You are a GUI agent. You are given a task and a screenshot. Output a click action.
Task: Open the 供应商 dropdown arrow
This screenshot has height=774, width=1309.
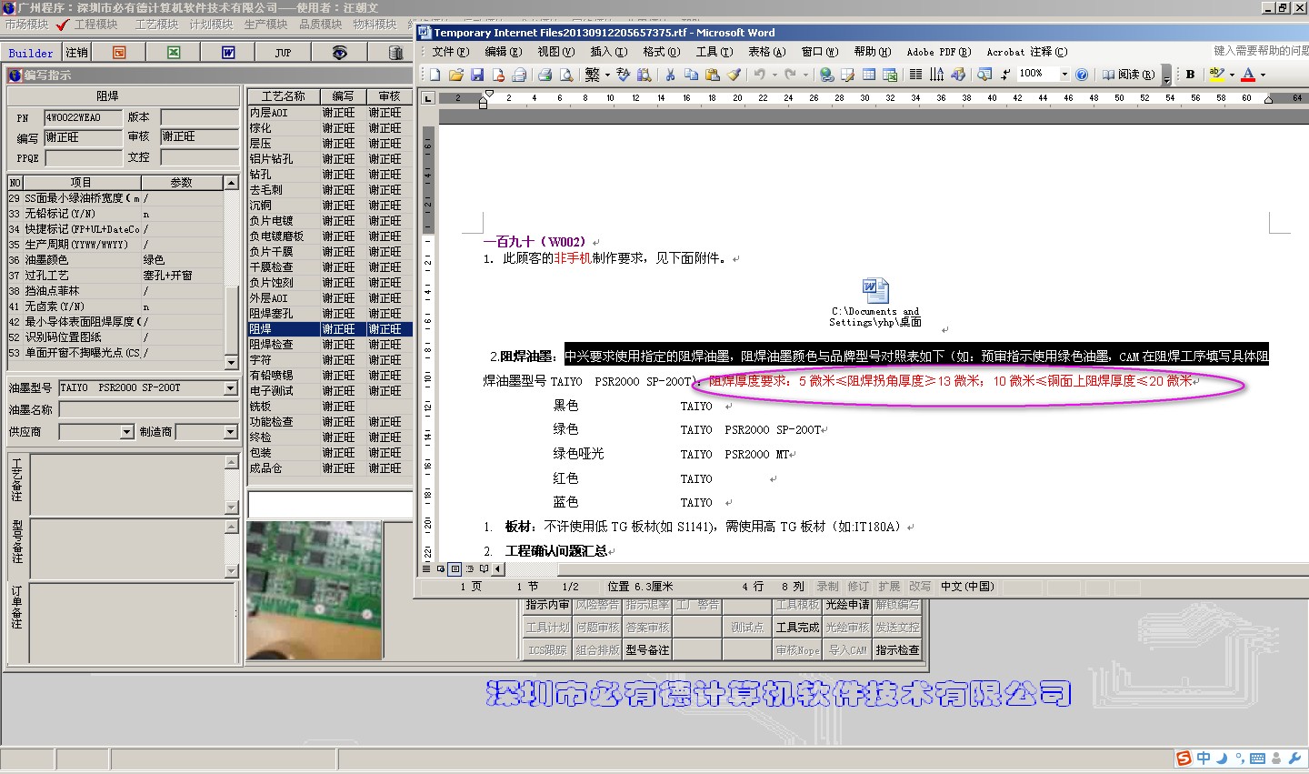coord(126,432)
